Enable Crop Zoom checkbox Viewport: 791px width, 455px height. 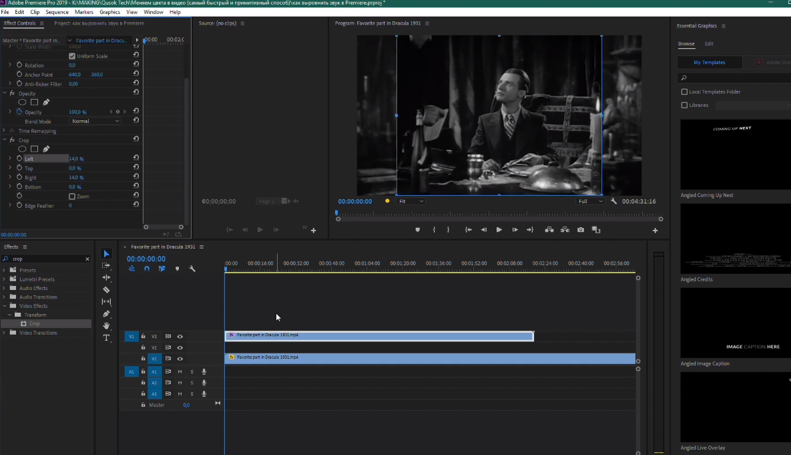pos(71,196)
